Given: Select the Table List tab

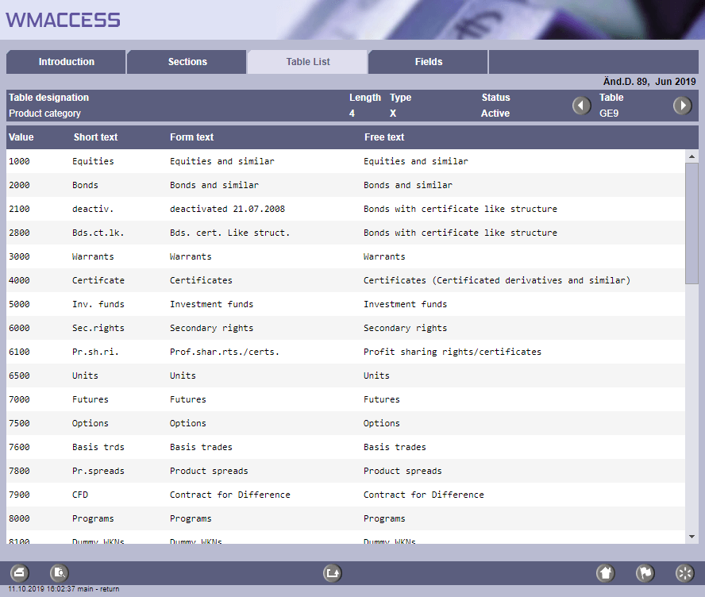Looking at the screenshot, I should [x=308, y=62].
